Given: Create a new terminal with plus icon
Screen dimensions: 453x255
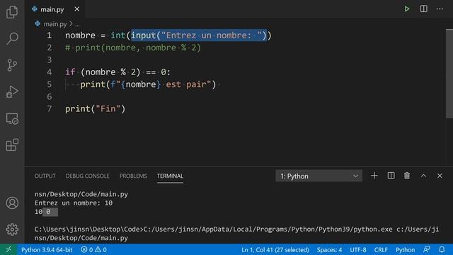Looking at the screenshot, I should 374,176.
